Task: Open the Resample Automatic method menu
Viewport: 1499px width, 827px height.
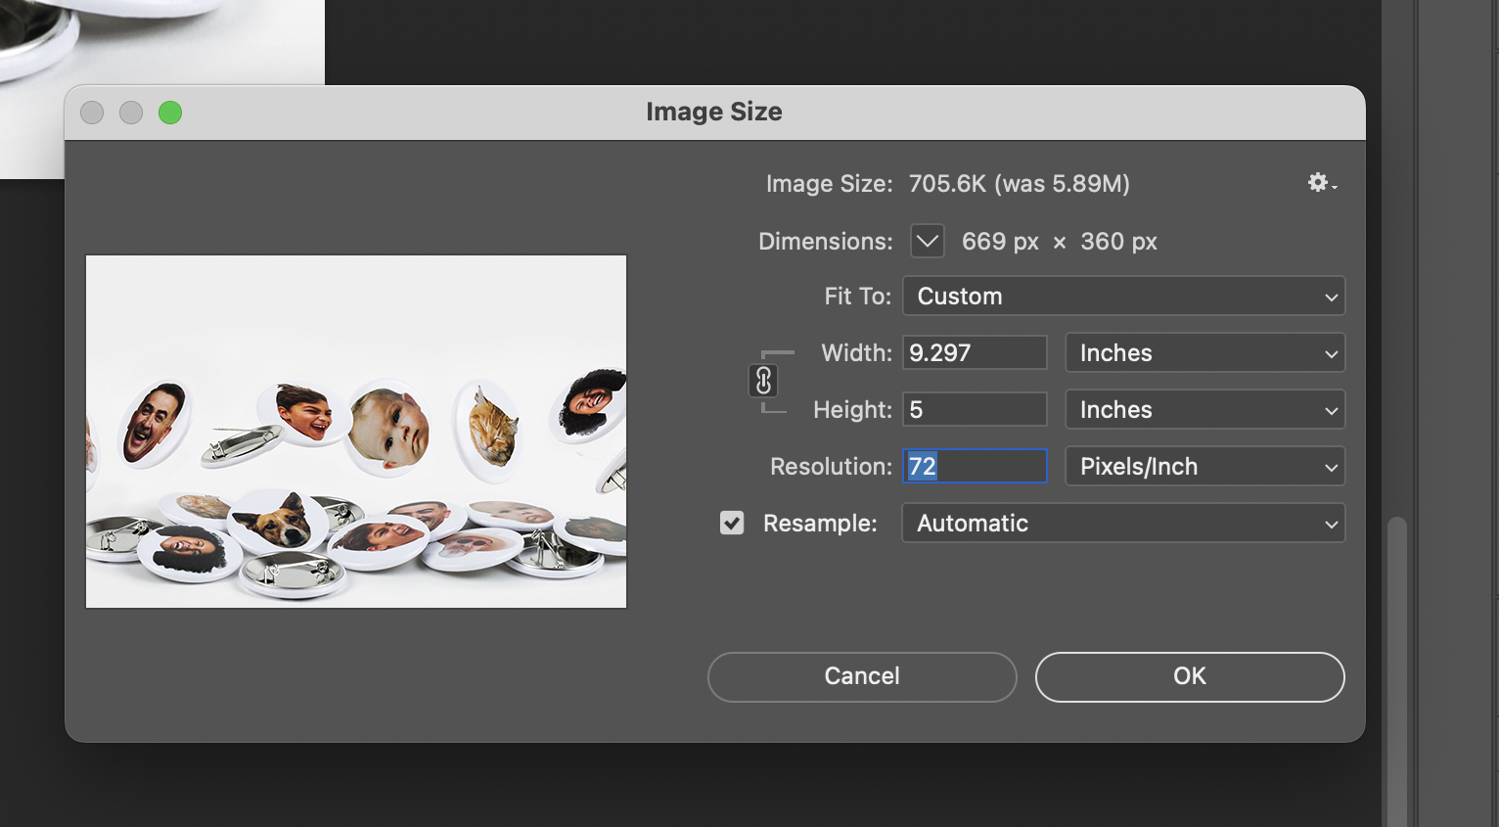Action: click(x=1123, y=523)
